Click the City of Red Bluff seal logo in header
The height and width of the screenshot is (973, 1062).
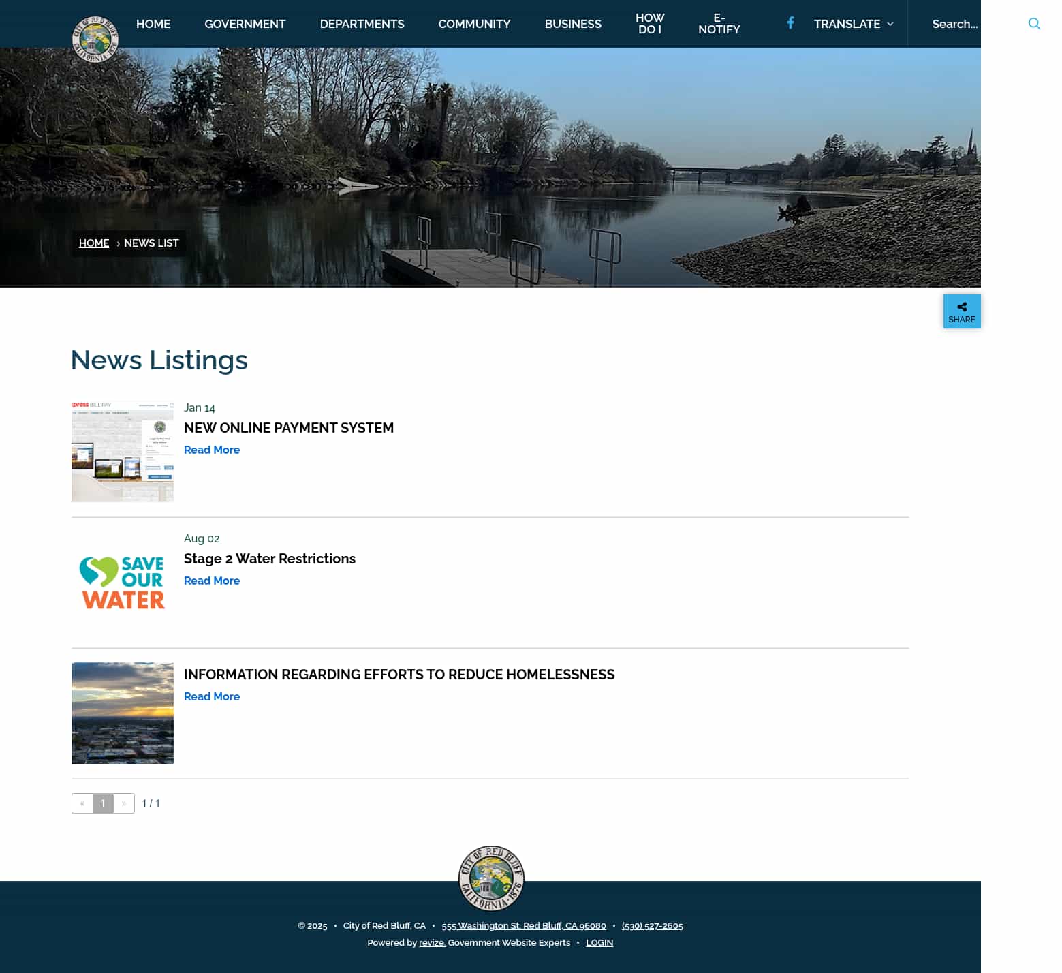coord(95,39)
